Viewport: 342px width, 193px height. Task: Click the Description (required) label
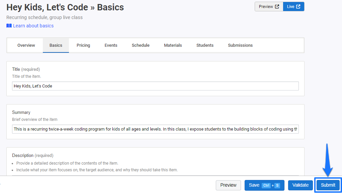(x=33, y=155)
